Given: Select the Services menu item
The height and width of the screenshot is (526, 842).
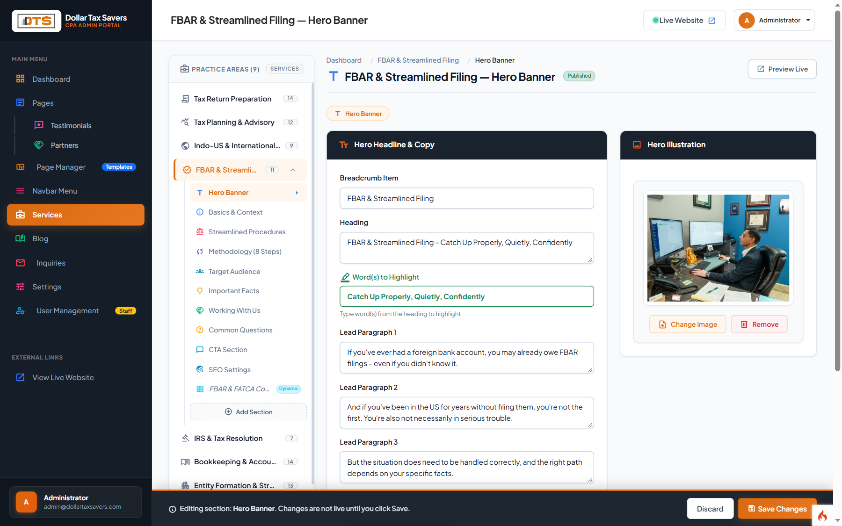Looking at the screenshot, I should tap(76, 215).
